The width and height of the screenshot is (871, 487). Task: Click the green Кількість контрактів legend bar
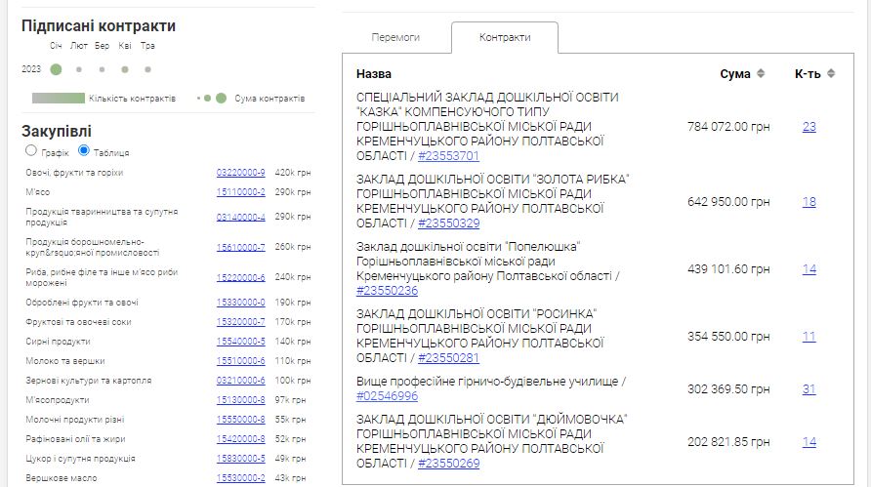coord(58,99)
